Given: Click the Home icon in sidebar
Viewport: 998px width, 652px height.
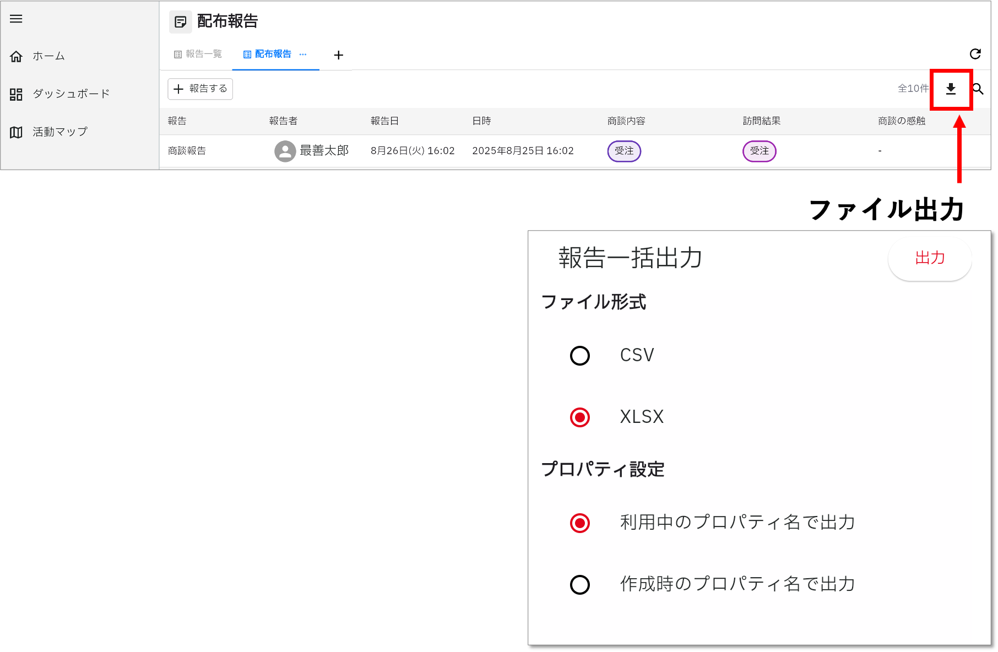Looking at the screenshot, I should [17, 56].
